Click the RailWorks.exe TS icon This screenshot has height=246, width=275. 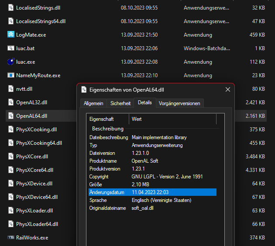point(11,237)
